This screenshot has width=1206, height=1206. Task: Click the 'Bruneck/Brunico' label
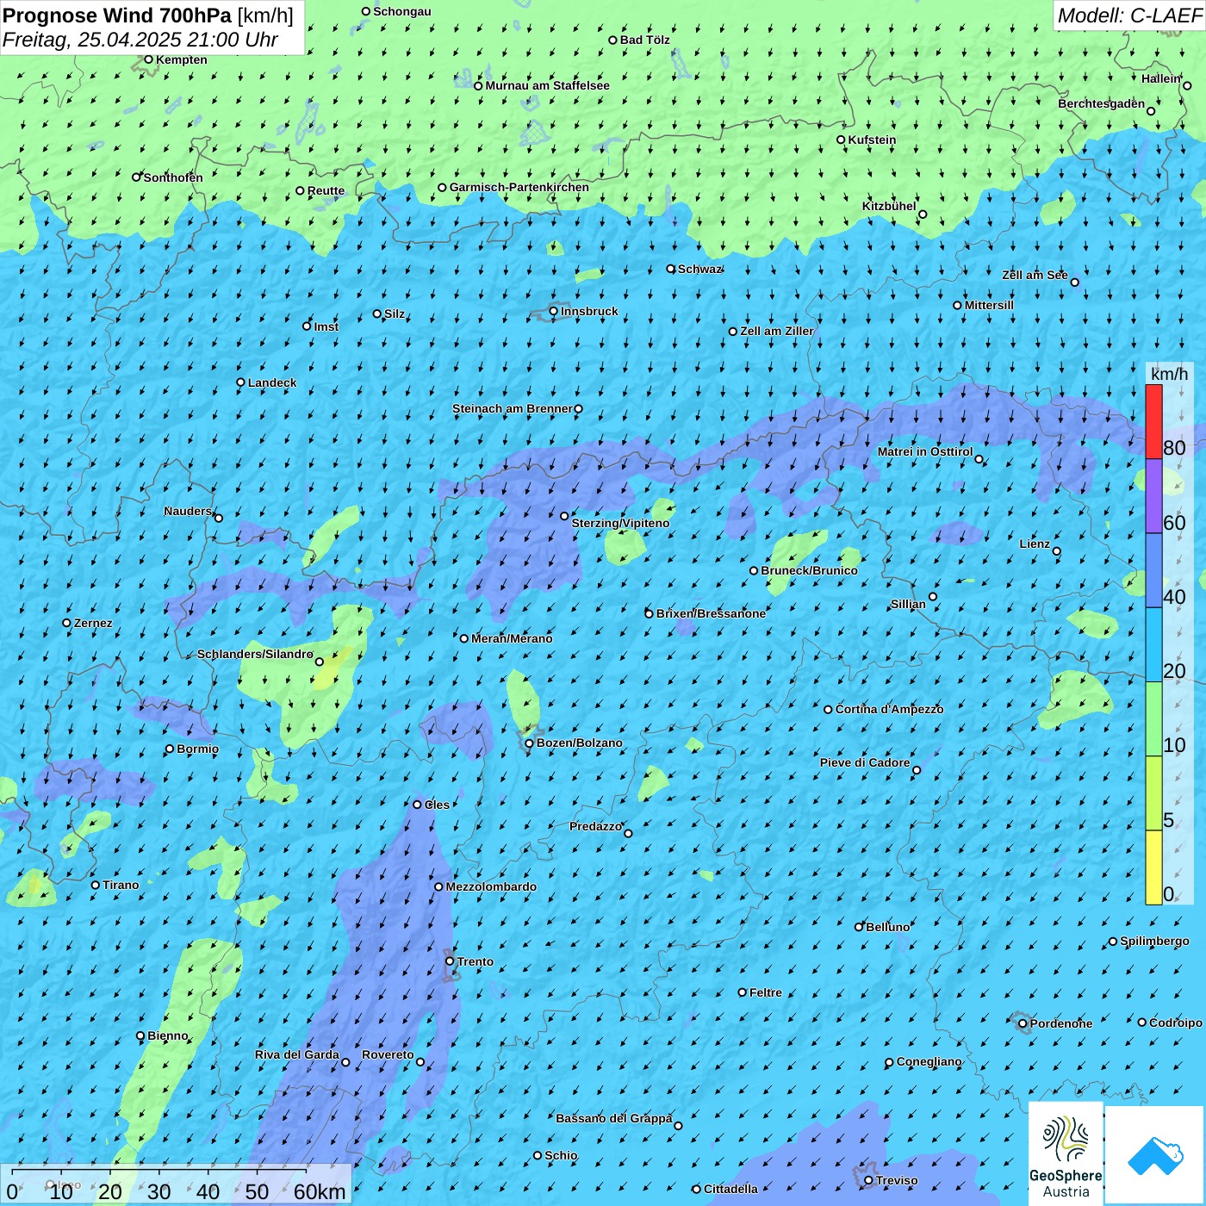[x=809, y=570]
